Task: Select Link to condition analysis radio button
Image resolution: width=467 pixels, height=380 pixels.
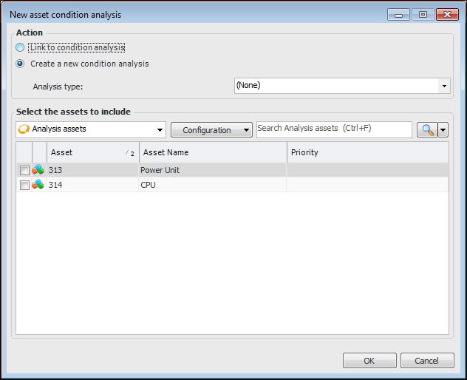Action: pos(20,47)
